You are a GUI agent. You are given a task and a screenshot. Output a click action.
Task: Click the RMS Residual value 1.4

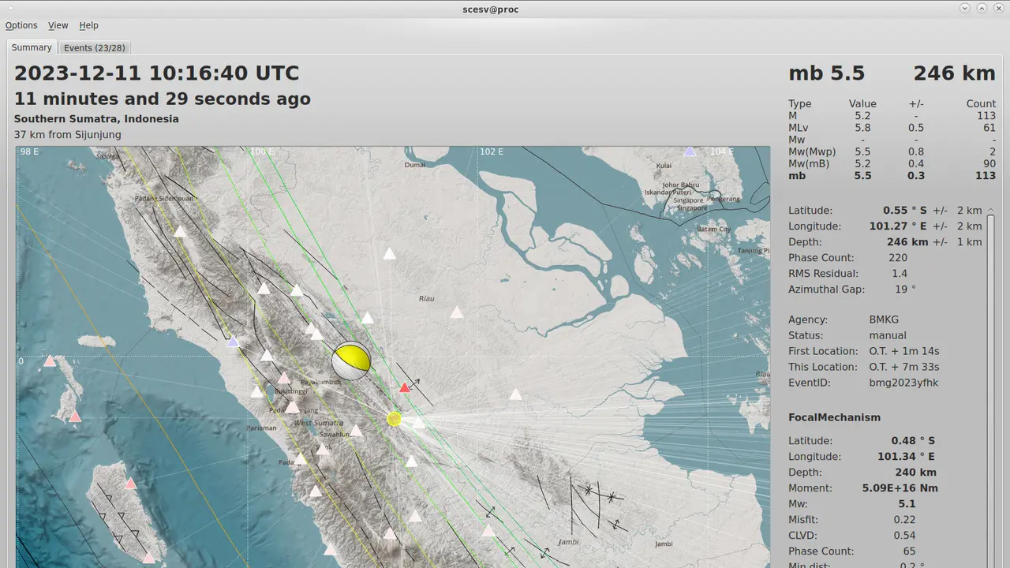900,274
